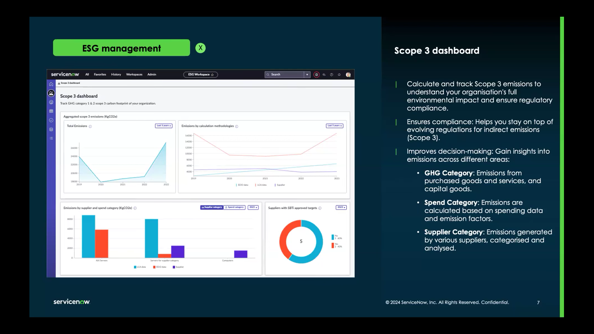Open the Favorites menu
Image resolution: width=594 pixels, height=334 pixels.
[100, 75]
